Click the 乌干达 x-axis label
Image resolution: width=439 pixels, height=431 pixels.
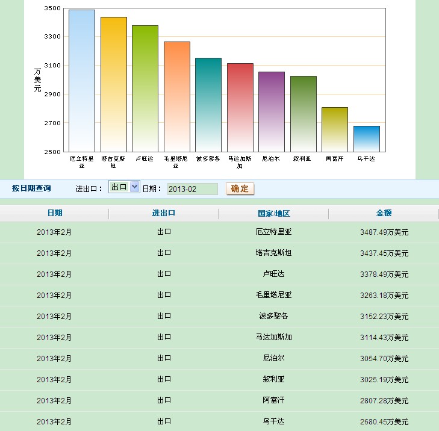click(x=366, y=159)
